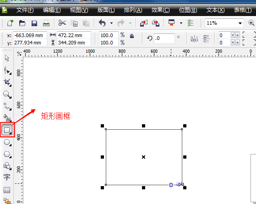Click the Redo arrow

tap(121, 23)
